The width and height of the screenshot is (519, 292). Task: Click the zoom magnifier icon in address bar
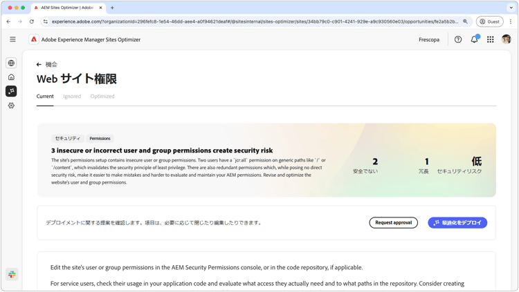(x=465, y=21)
